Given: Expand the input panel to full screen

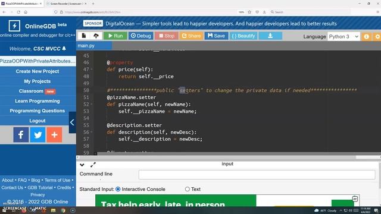Looking at the screenshot, I should click(93, 165).
